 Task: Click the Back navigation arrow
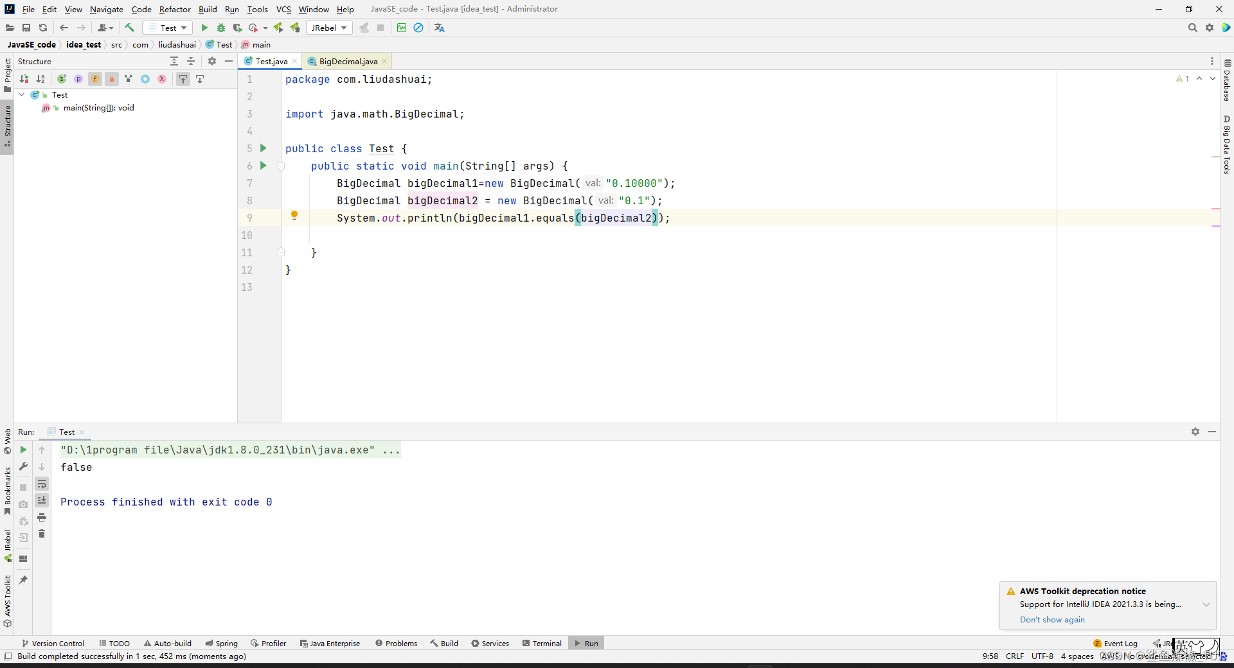(x=64, y=28)
